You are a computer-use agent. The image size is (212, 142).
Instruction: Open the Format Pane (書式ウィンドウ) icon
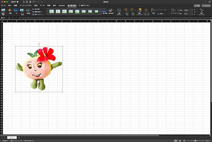tap(201, 11)
